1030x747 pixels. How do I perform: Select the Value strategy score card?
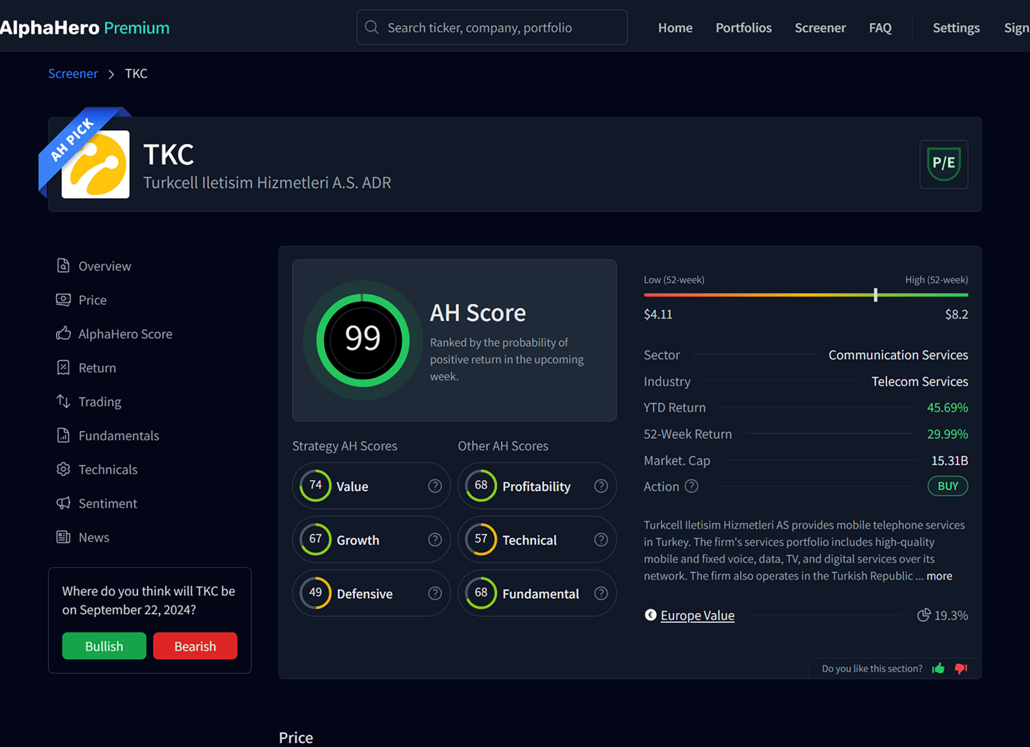(x=371, y=486)
